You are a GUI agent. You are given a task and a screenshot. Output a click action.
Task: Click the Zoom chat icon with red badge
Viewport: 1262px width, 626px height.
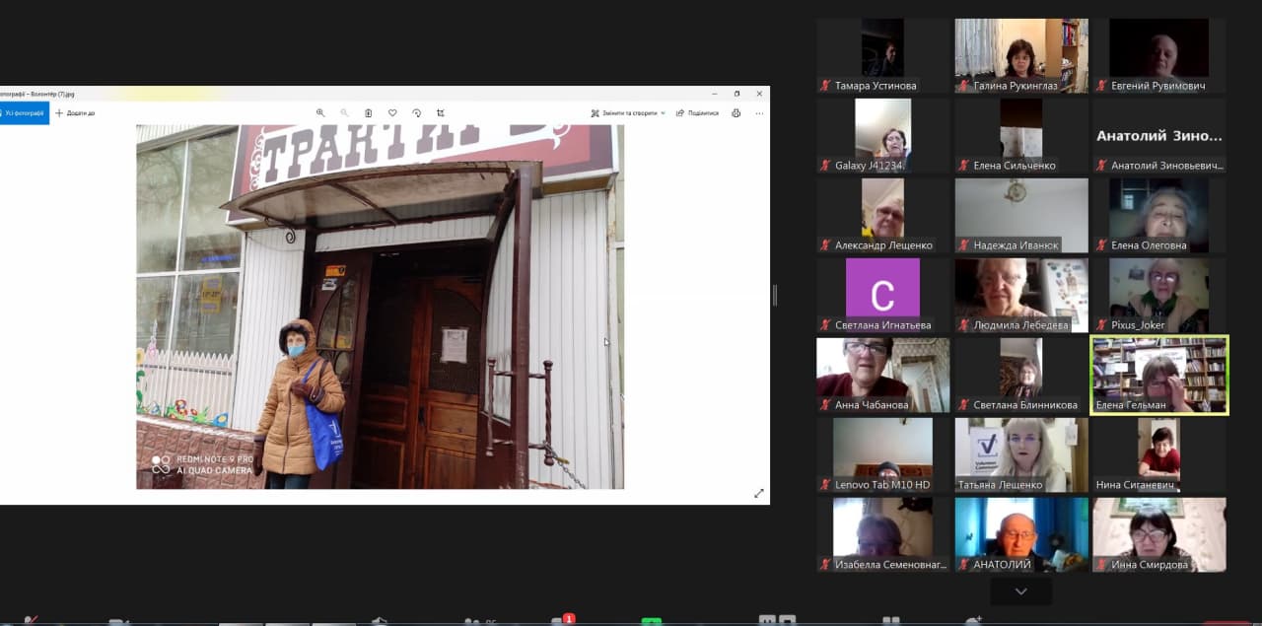pos(562,621)
